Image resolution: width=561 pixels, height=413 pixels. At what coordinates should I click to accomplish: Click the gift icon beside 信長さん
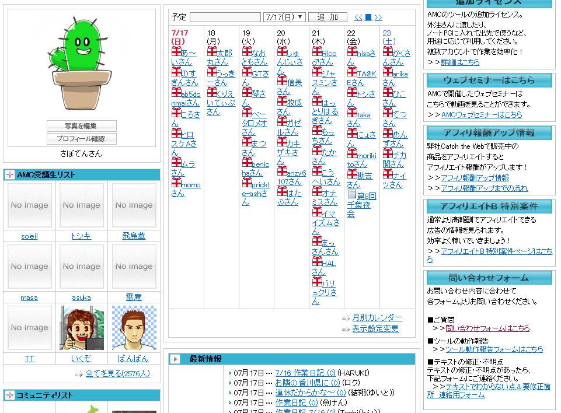(282, 81)
